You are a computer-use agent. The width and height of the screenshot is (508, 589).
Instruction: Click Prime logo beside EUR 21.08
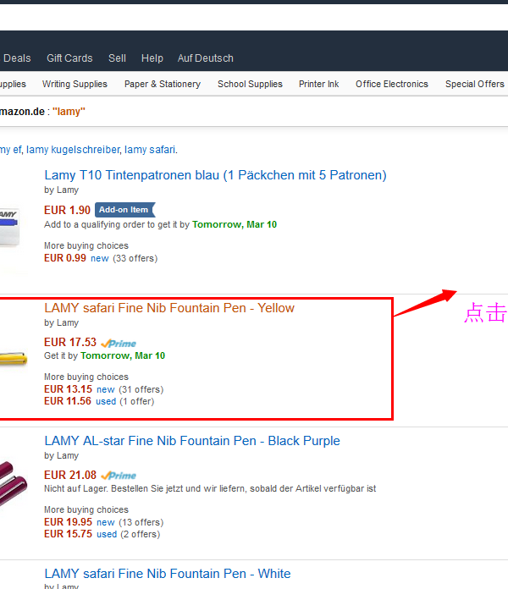(119, 476)
